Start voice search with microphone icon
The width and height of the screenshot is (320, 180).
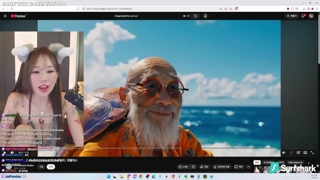pyautogui.click(x=205, y=16)
